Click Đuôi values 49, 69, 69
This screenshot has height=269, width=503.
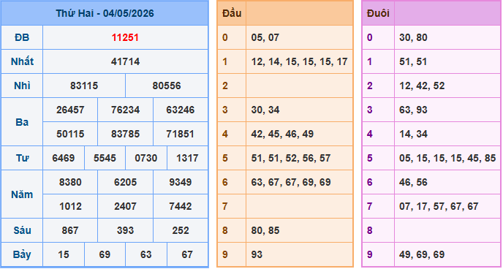[422, 254]
